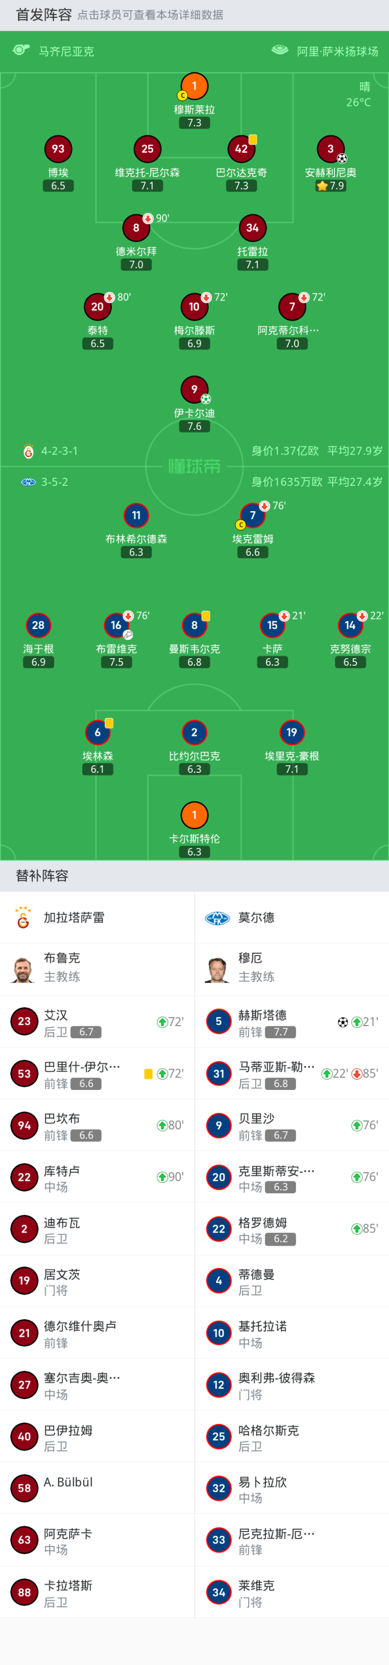Click 埃里克-豪根's number 19 badge
Screen dimensions: 389x1665
tap(291, 732)
